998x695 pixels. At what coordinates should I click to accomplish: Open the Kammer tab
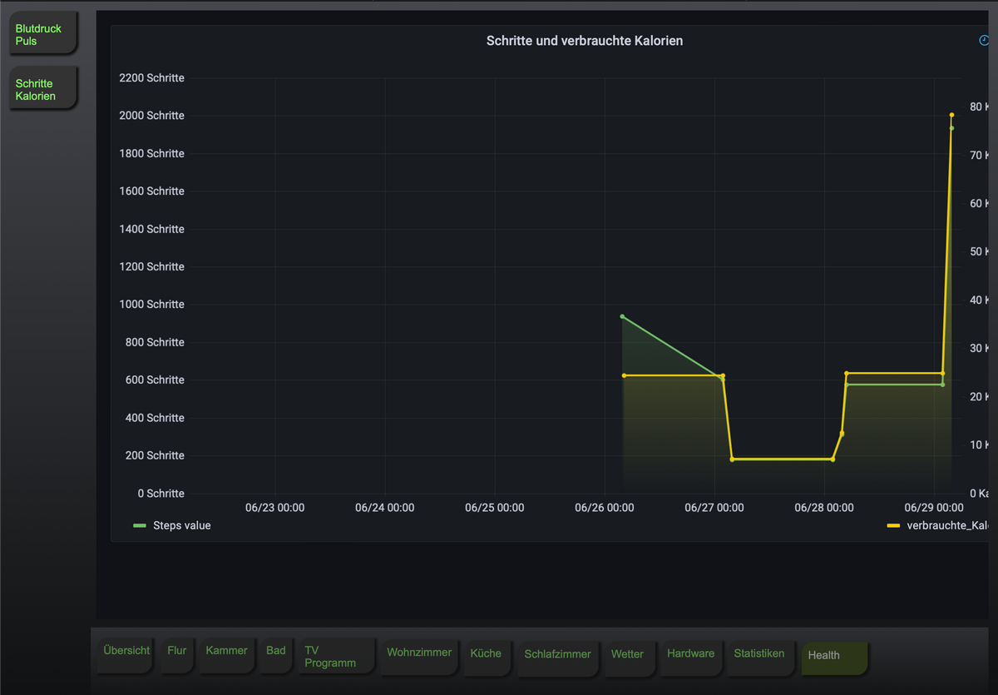click(226, 655)
